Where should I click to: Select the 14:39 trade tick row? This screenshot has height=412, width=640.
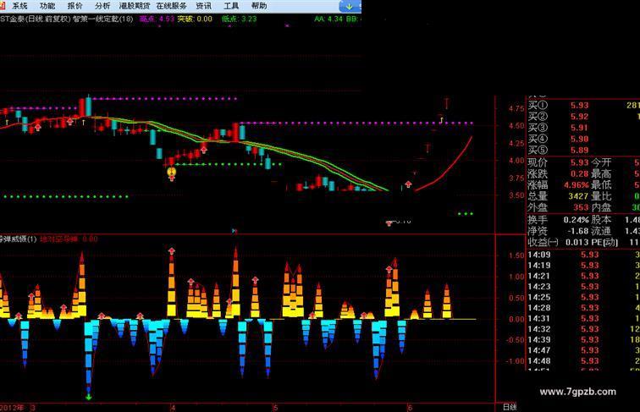click(x=583, y=340)
